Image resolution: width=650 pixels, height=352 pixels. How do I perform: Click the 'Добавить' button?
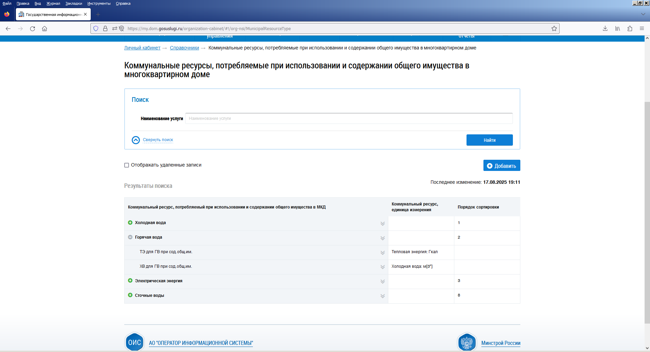click(x=501, y=166)
